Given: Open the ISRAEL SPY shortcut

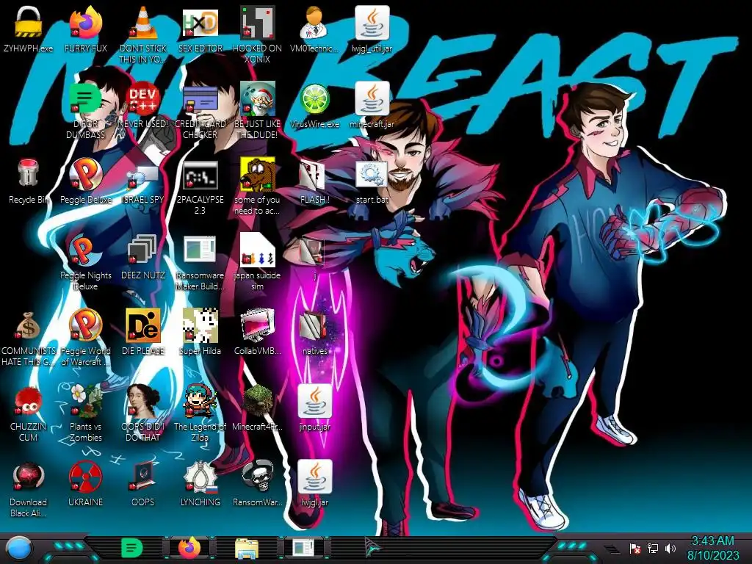Looking at the screenshot, I should [142, 176].
